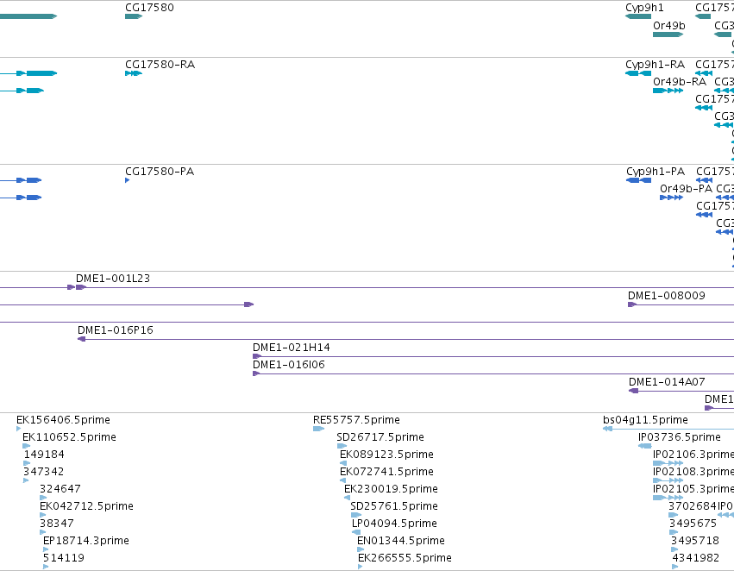The height and width of the screenshot is (571, 734).
Task: Select the bs04g11.5prime EST arrow
Action: click(607, 429)
